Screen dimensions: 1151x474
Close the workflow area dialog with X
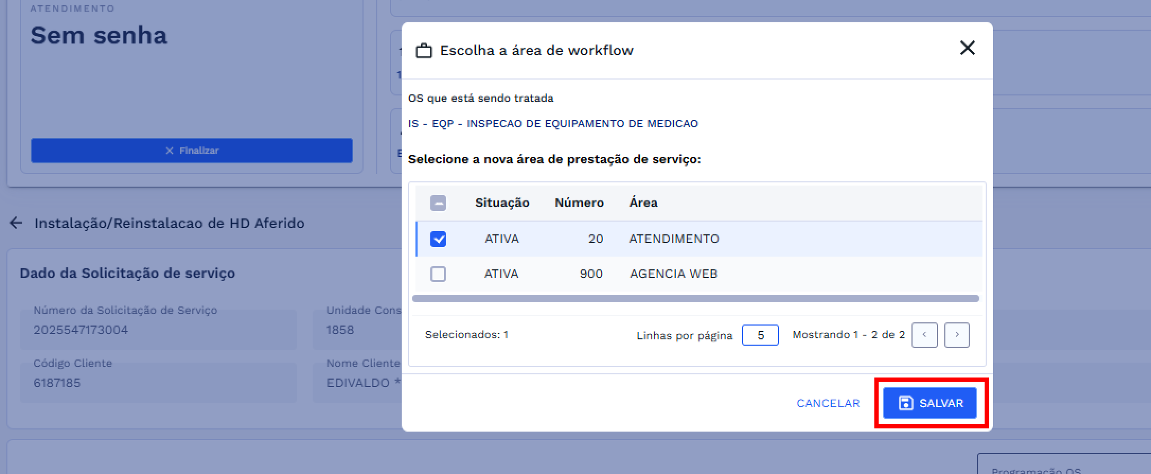coord(967,48)
